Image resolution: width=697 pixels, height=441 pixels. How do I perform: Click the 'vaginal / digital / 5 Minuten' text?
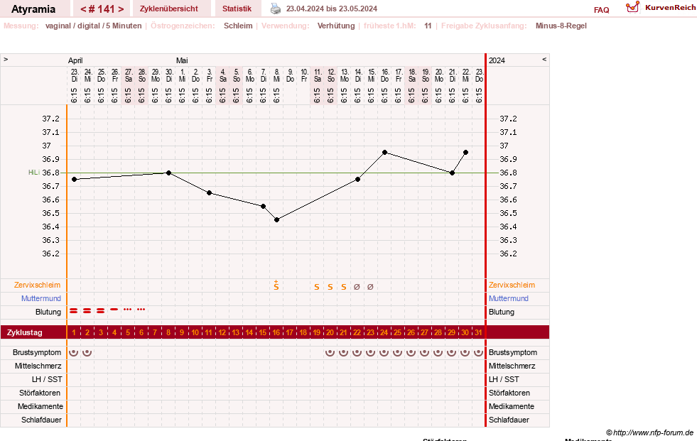(93, 26)
